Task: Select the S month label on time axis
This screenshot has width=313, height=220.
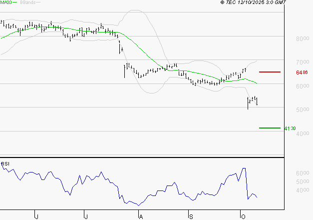Action: coord(190,216)
